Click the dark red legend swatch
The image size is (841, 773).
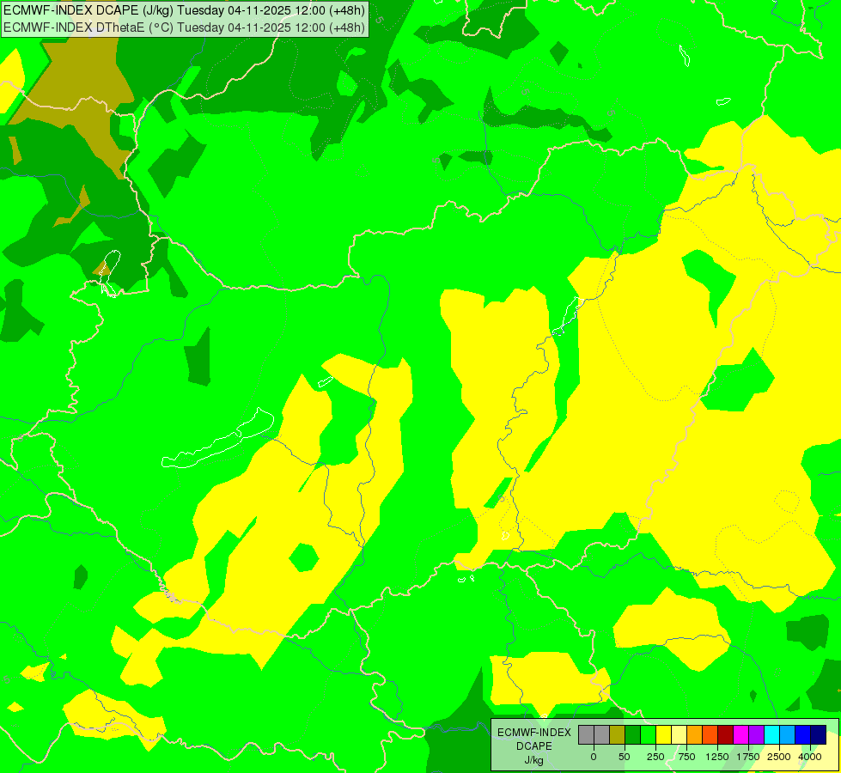point(725,735)
